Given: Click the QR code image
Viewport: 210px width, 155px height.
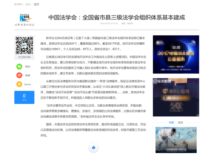Looking at the screenshot, I should pyautogui.click(x=24, y=45).
